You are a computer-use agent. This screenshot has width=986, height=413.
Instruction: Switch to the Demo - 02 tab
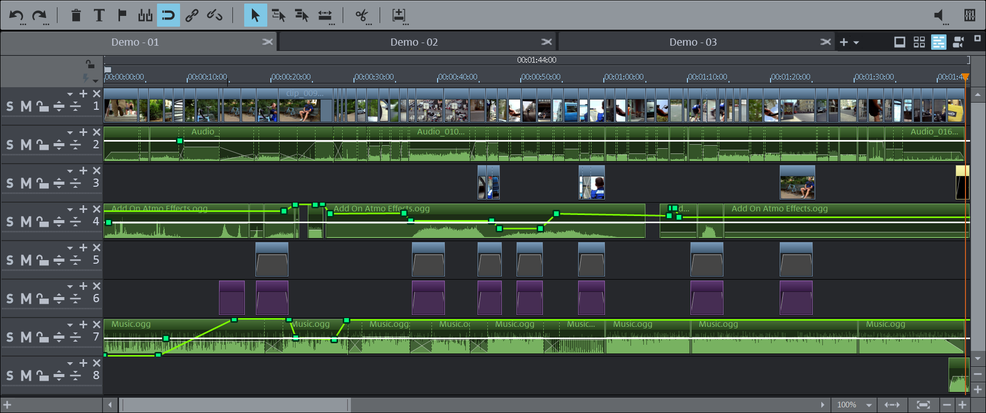pos(413,42)
